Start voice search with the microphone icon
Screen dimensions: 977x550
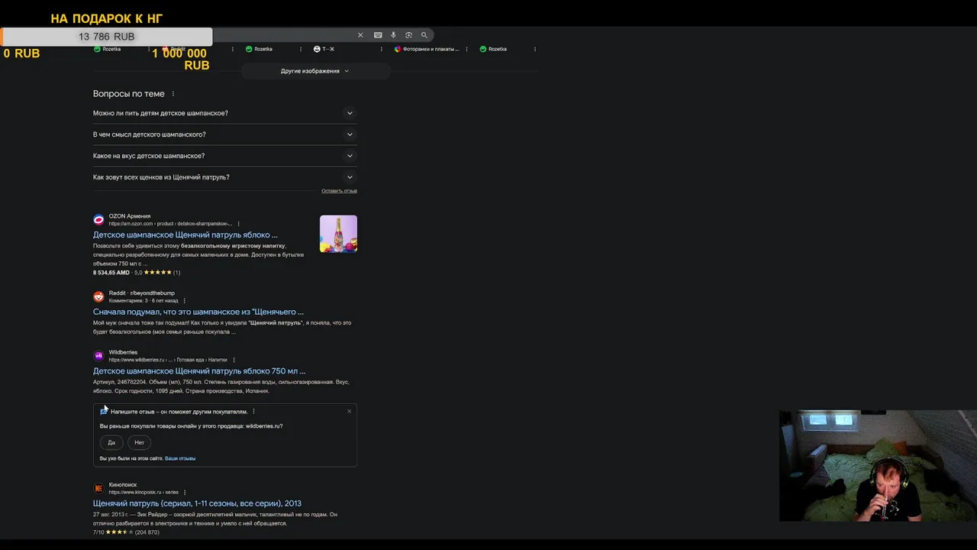[x=393, y=35]
